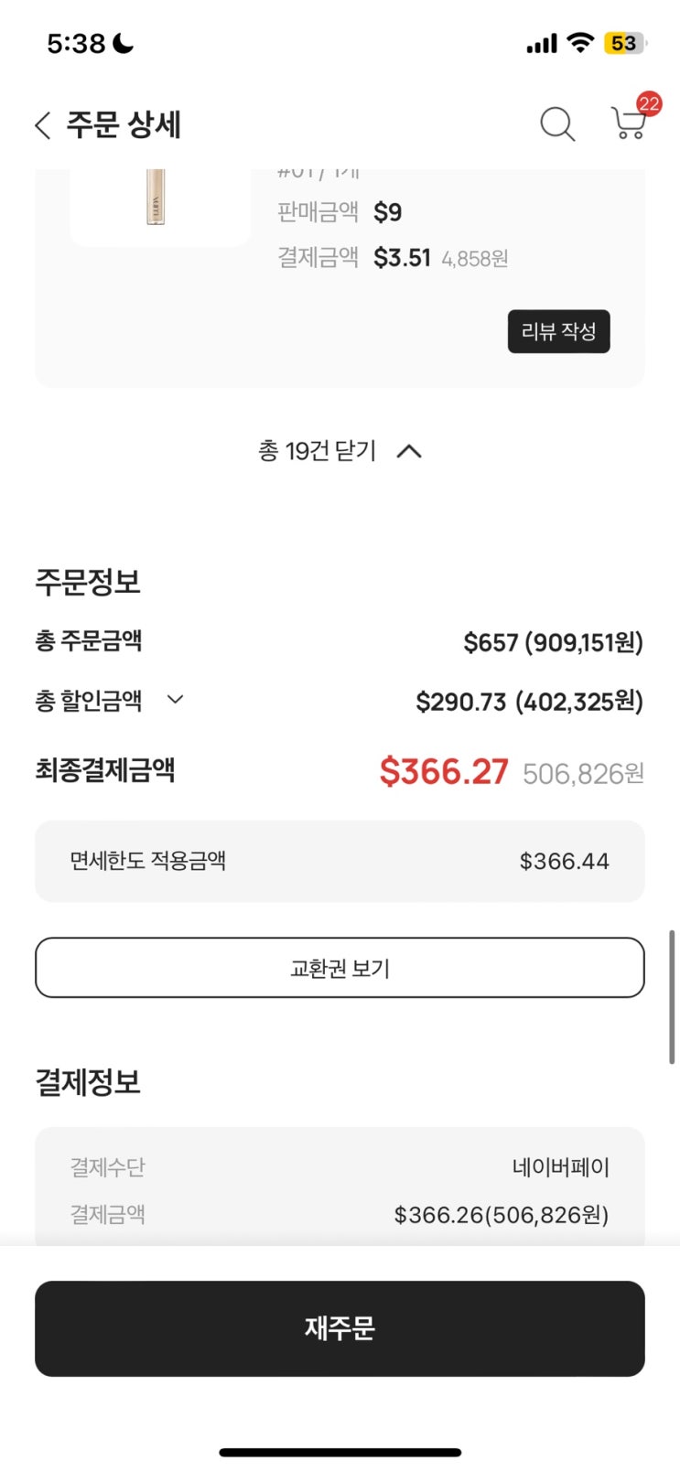
Task: Tap the 주문 상세 page title
Action: tap(124, 125)
